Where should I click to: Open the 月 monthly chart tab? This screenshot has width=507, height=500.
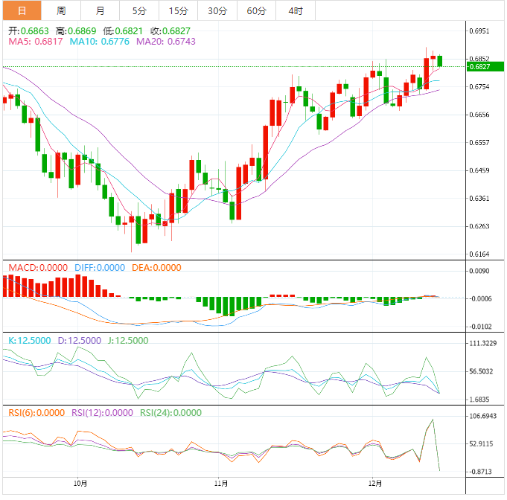pyautogui.click(x=101, y=10)
